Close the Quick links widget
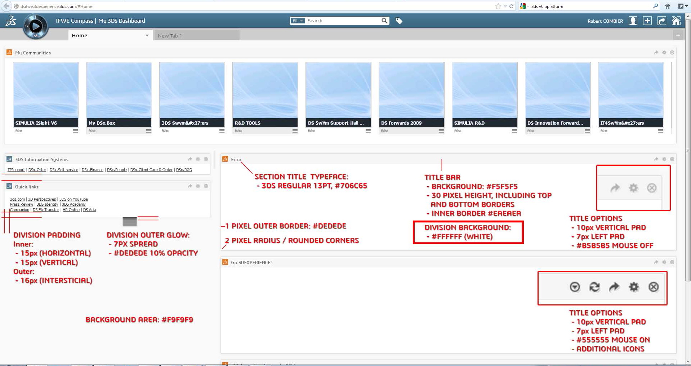Screen dimensions: 691x366 tap(206, 186)
